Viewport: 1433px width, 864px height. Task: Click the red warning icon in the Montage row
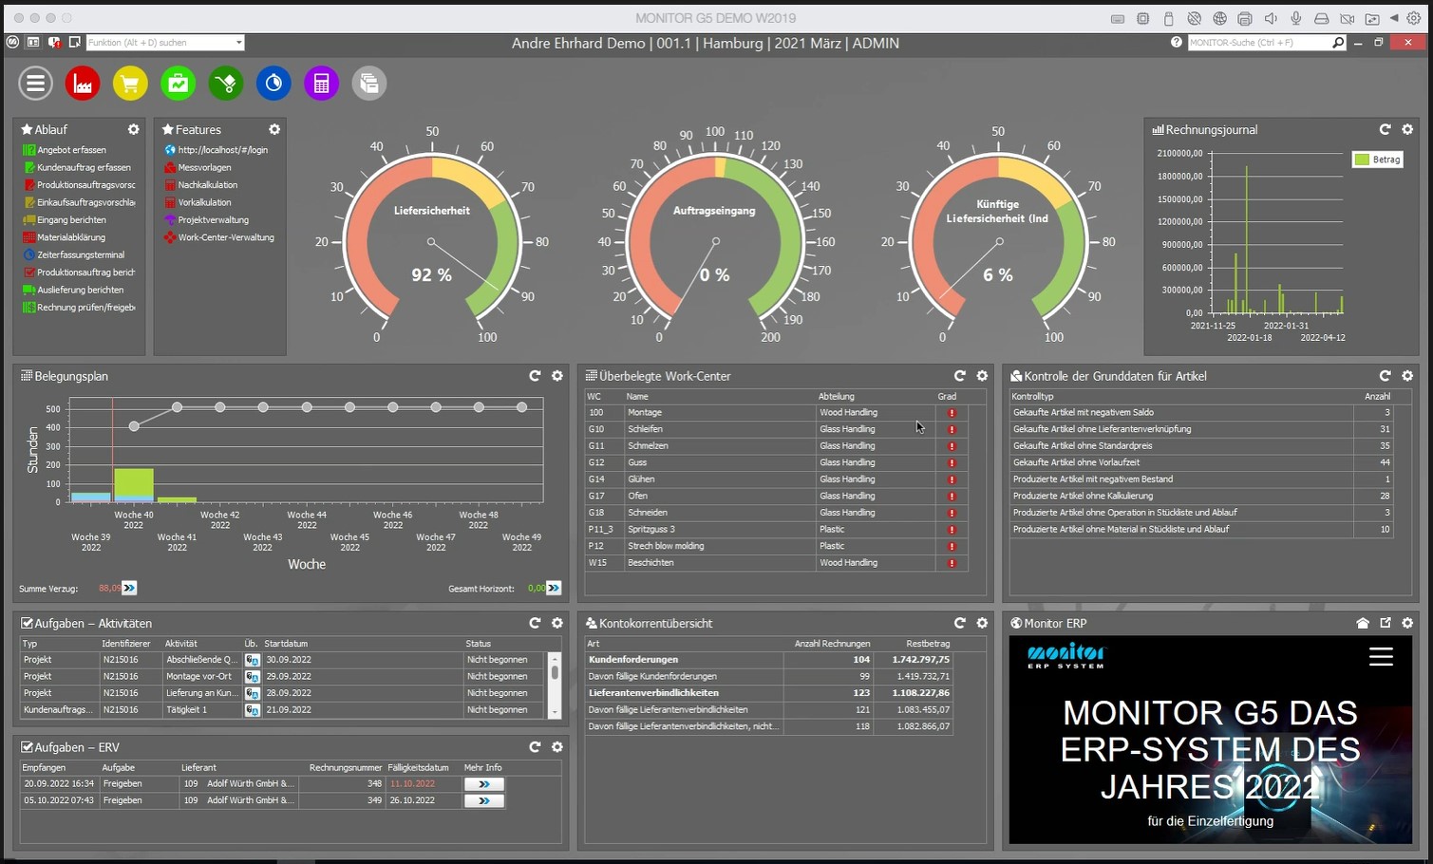coord(952,413)
